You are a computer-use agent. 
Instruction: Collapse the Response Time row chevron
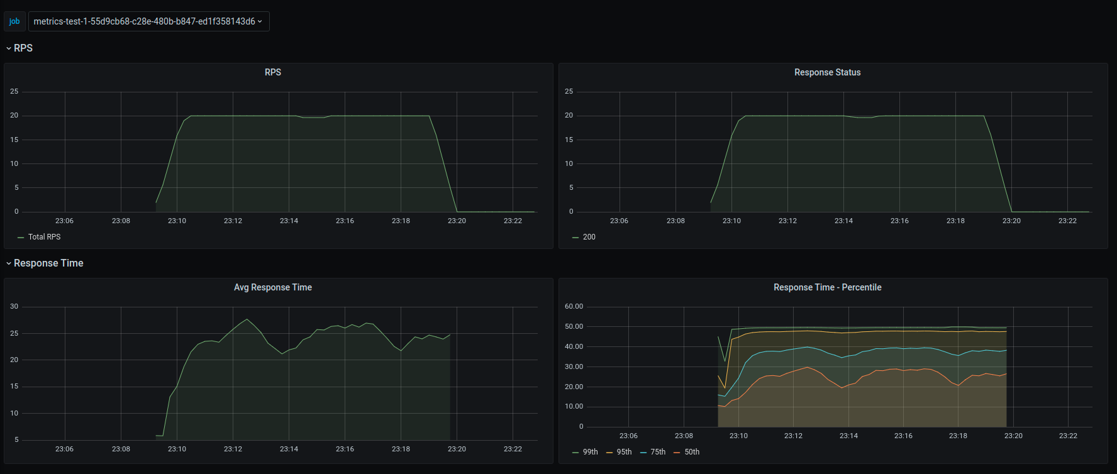[9, 263]
